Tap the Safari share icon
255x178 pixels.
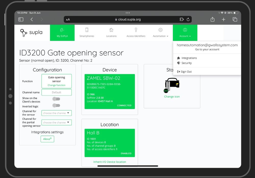click(212, 20)
